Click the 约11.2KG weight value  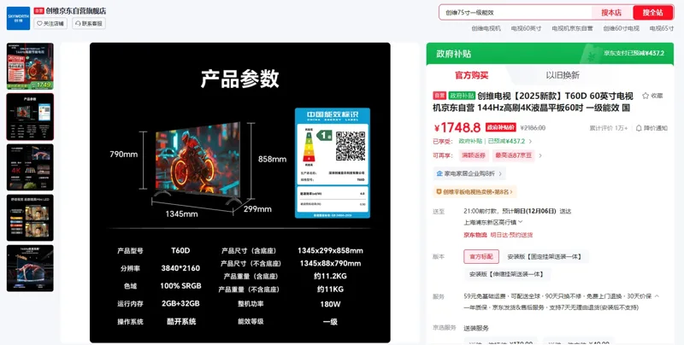(330, 276)
